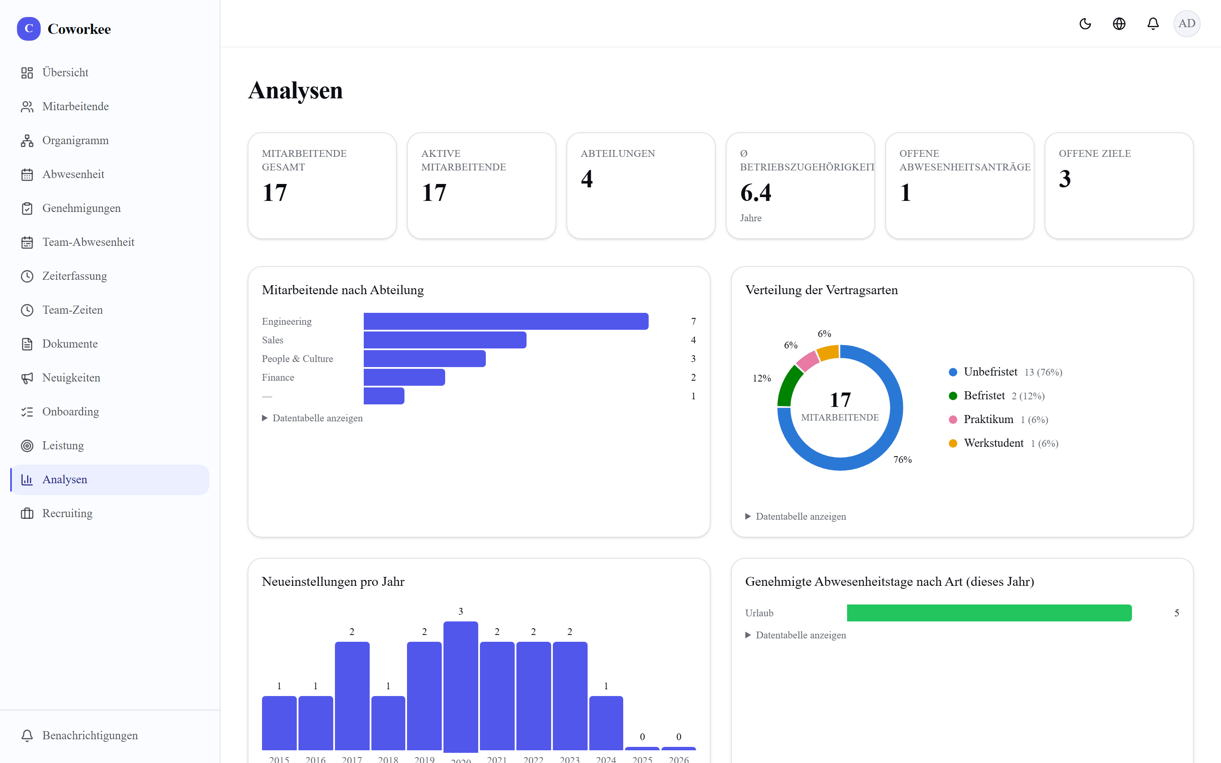Go to Onboarding link
This screenshot has height=763, width=1221.
click(x=109, y=412)
